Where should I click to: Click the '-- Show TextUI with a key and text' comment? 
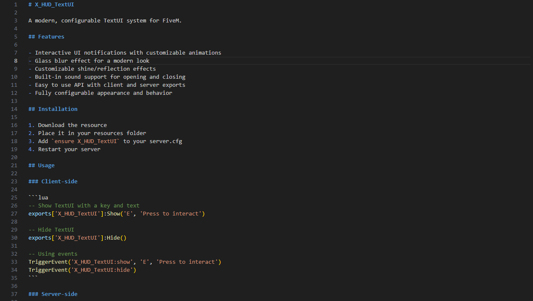coord(84,205)
